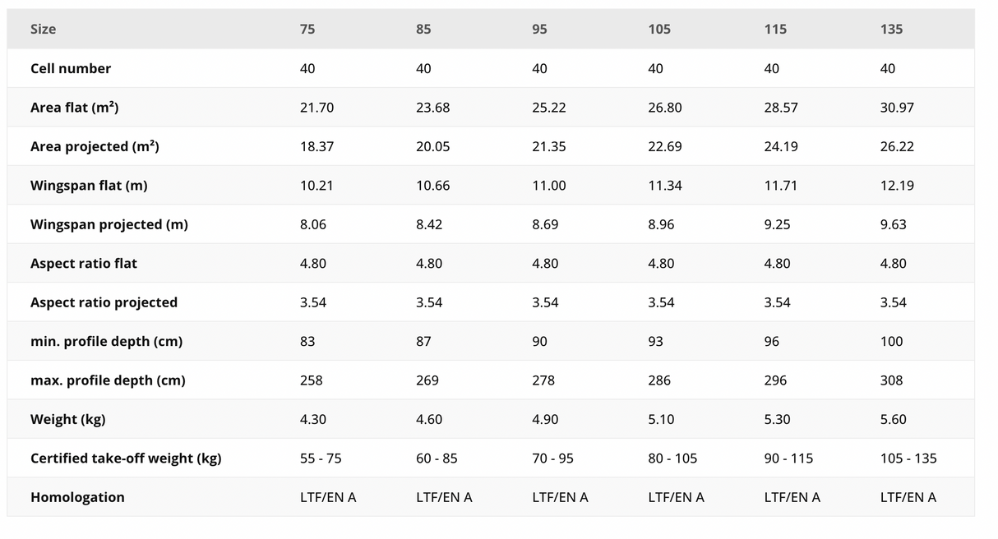Click the Homologation row label

(x=77, y=498)
